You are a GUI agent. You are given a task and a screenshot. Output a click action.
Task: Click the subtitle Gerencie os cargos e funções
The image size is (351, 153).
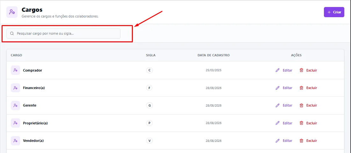tap(60, 16)
